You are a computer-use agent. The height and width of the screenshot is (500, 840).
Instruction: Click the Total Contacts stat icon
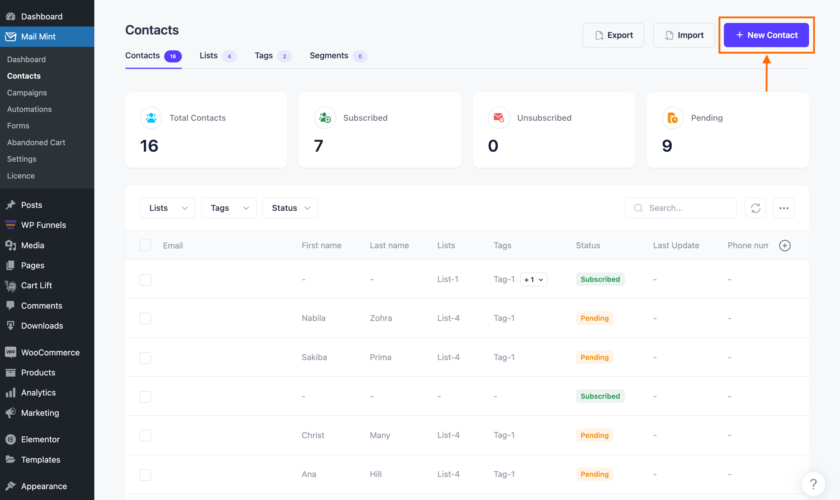click(x=151, y=118)
